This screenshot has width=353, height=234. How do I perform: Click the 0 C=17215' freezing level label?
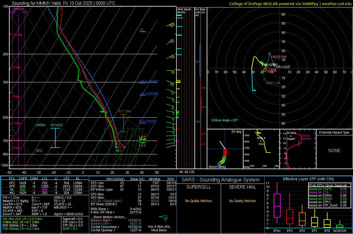148,121
